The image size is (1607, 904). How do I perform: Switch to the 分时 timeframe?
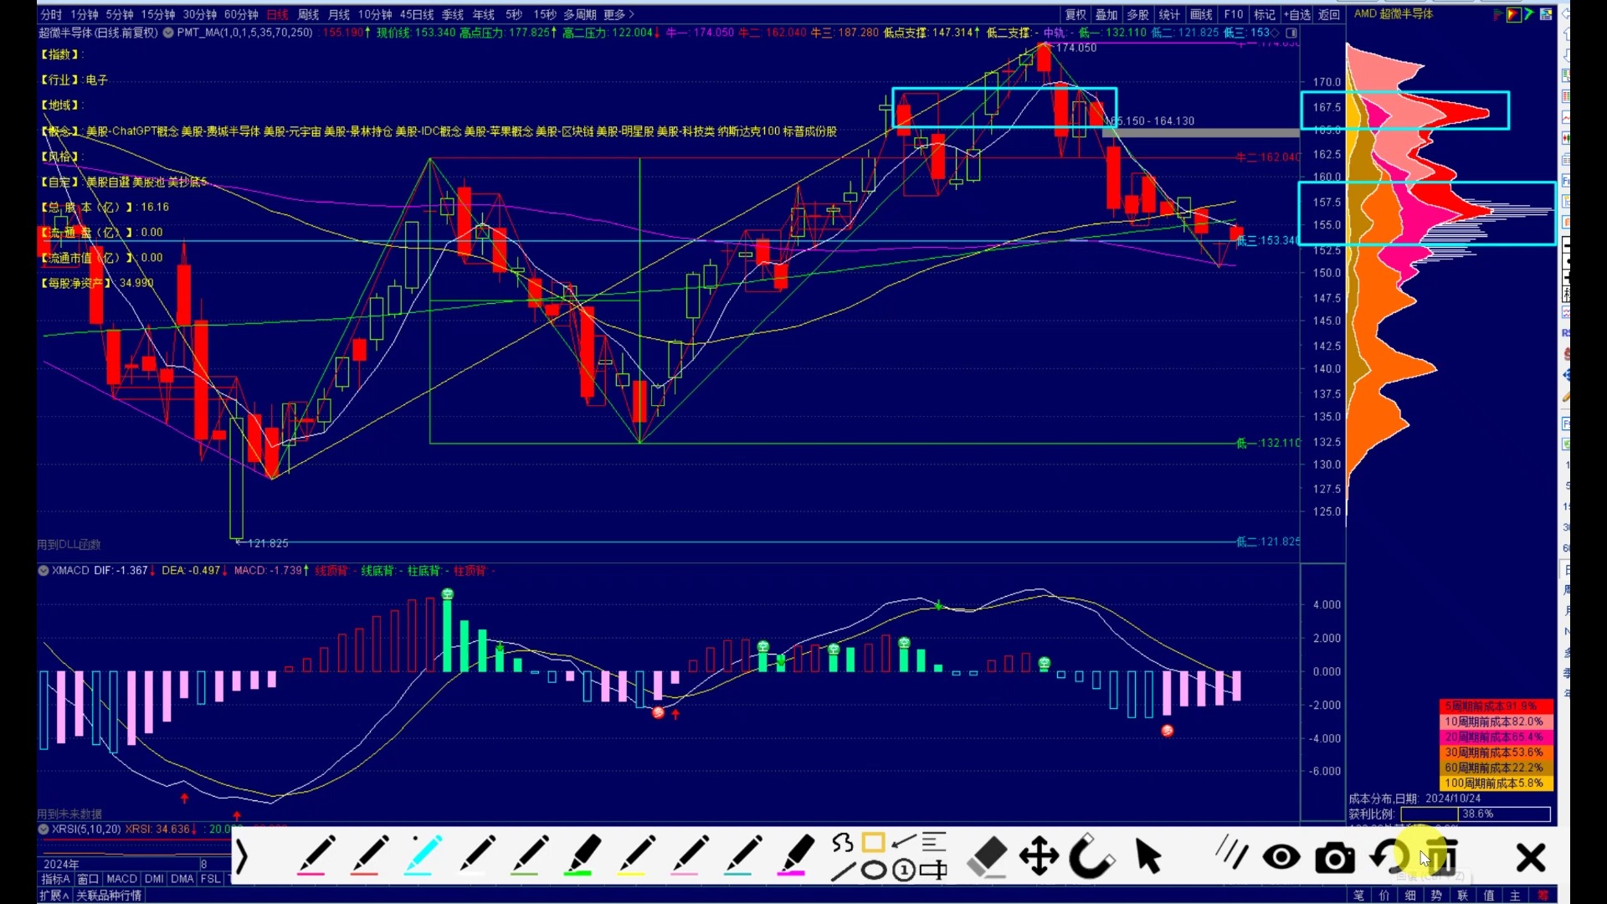[x=51, y=14]
